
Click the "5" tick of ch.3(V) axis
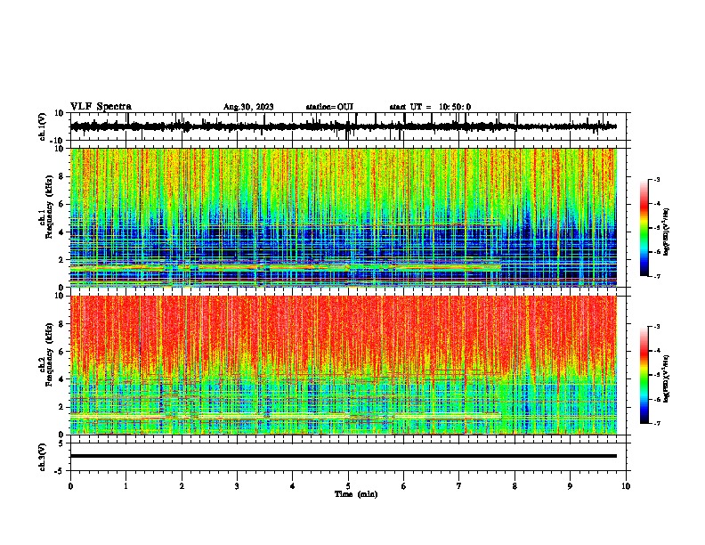(x=61, y=443)
